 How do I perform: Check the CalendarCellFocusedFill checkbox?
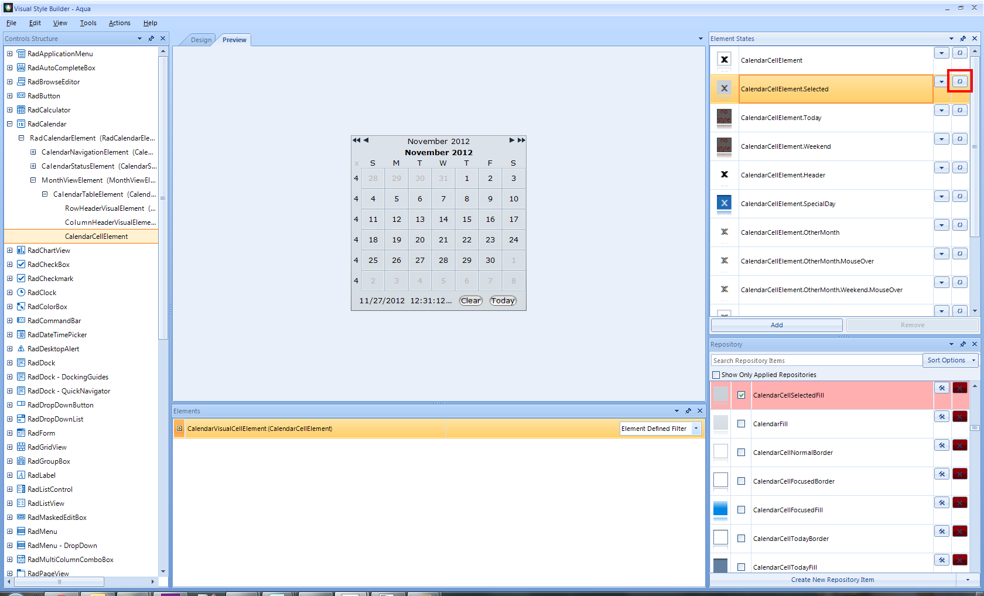coord(742,510)
